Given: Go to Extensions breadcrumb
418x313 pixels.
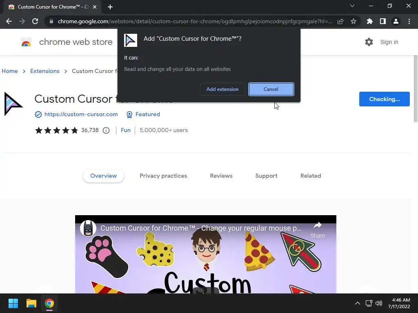Looking at the screenshot, I should 45,71.
